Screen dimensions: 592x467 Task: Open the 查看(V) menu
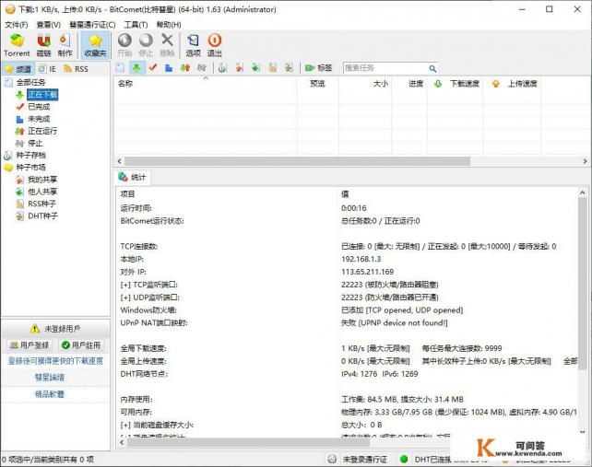coord(48,25)
